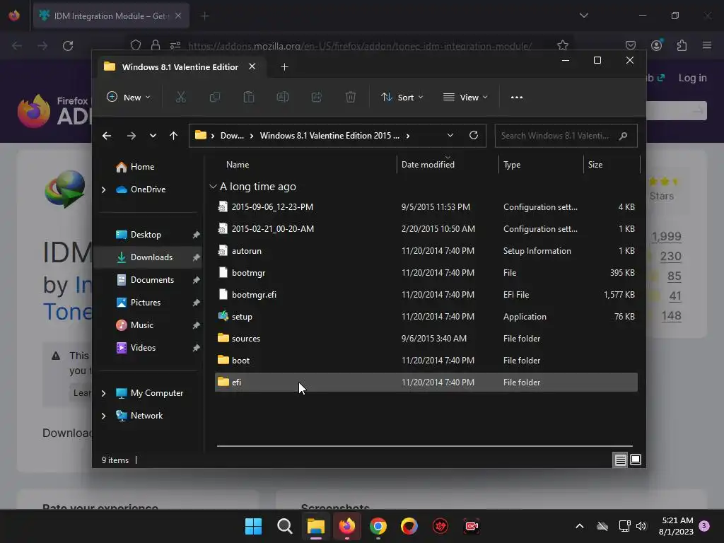The image size is (724, 543).
Task: Sort by the Size column header
Action: point(595,164)
